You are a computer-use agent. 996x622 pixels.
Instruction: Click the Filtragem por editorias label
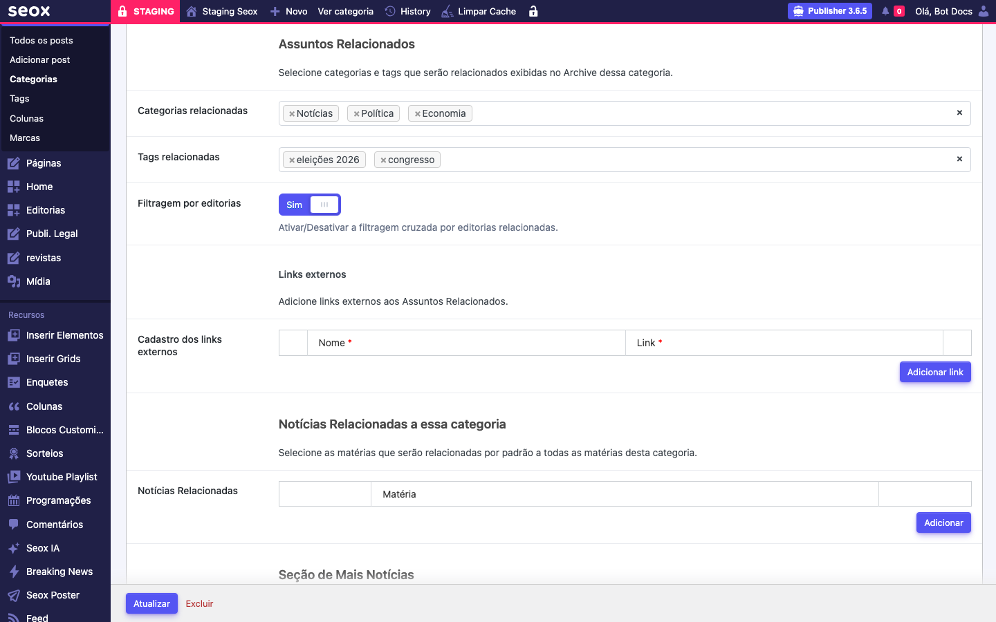point(189,203)
